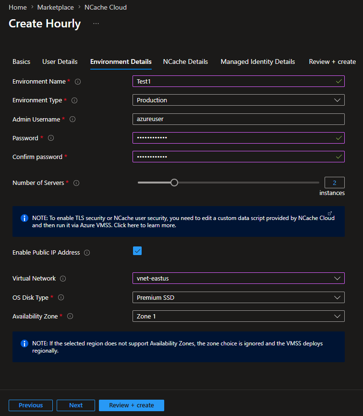This screenshot has height=416, width=363.
Task: Click info icon beside Enable Public IP Address
Action: tap(87, 253)
